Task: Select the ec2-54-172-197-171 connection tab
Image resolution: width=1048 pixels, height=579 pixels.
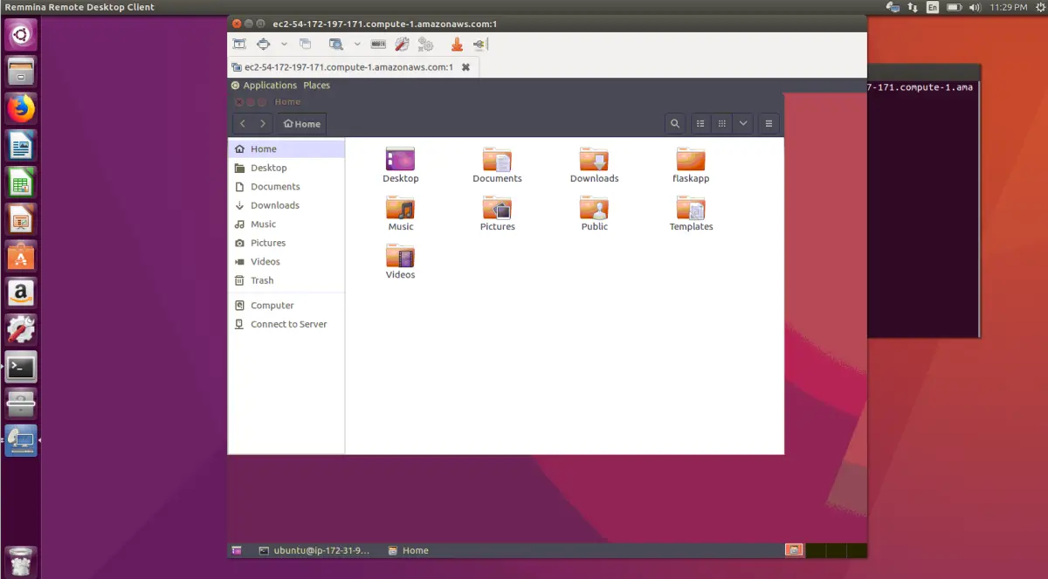Action: [x=343, y=66]
